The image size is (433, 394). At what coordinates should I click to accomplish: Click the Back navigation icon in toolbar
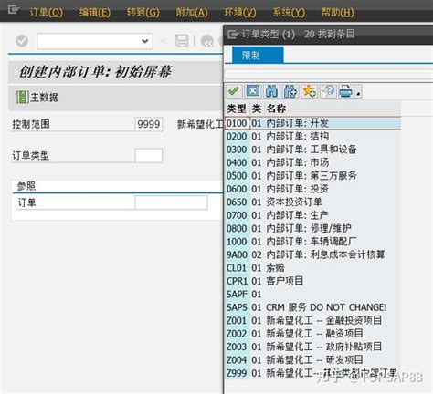(207, 41)
